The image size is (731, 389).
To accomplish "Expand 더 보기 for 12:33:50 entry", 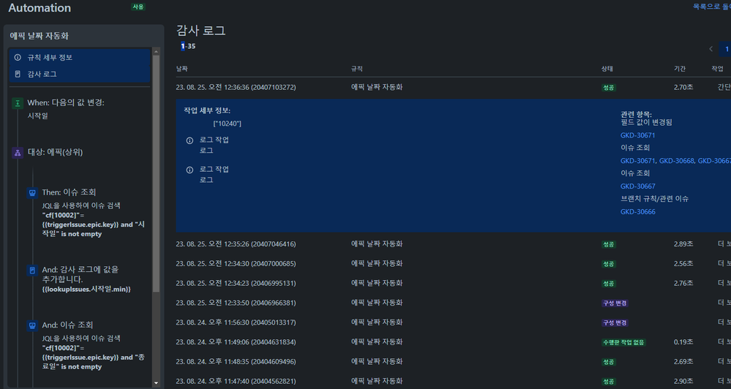I will (x=724, y=303).
